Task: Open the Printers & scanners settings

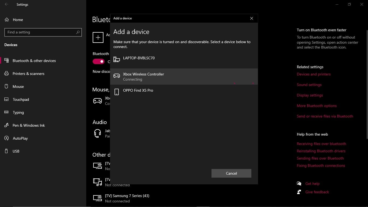Action: 28,74
